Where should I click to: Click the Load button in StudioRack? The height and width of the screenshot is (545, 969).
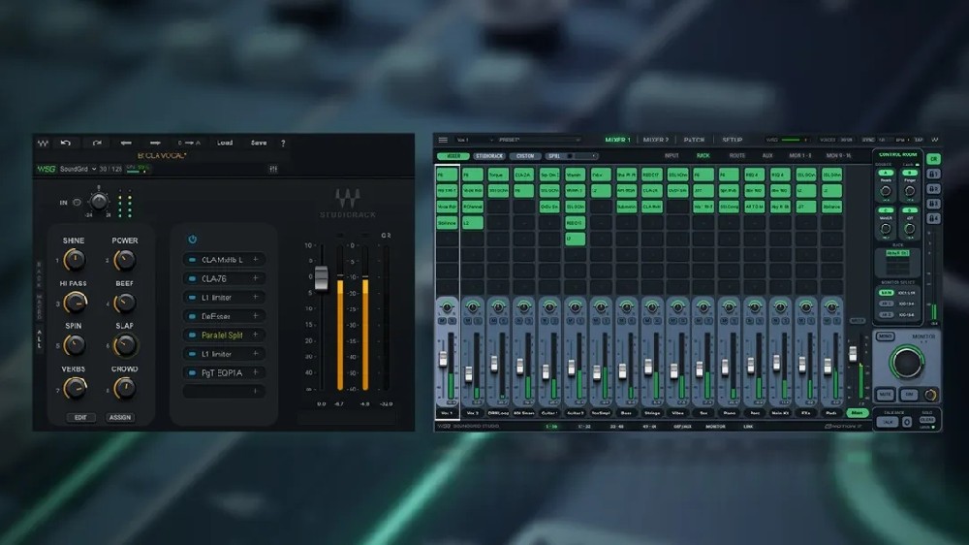(225, 143)
